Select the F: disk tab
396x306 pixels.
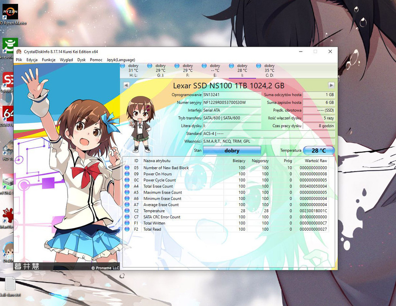pos(187,70)
